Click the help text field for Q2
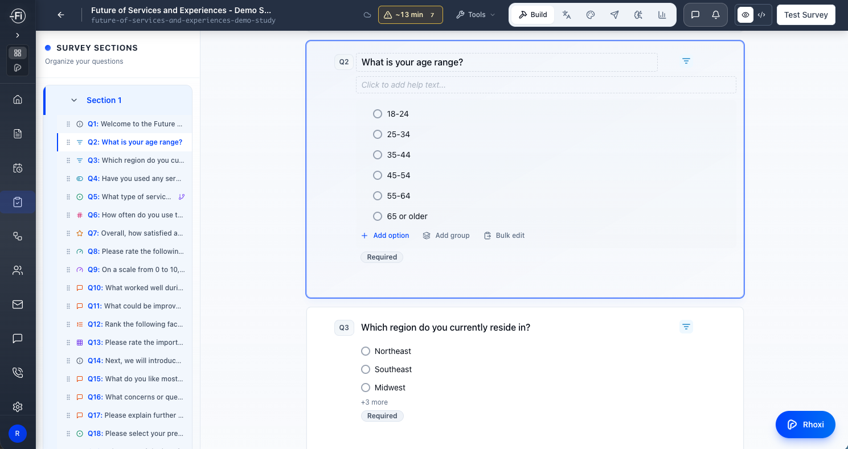The image size is (848, 449). pyautogui.click(x=546, y=85)
